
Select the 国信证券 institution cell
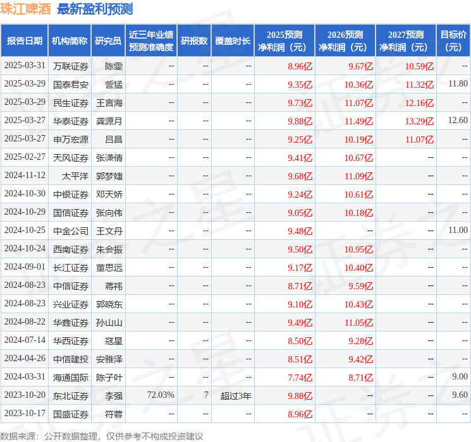tap(71, 213)
